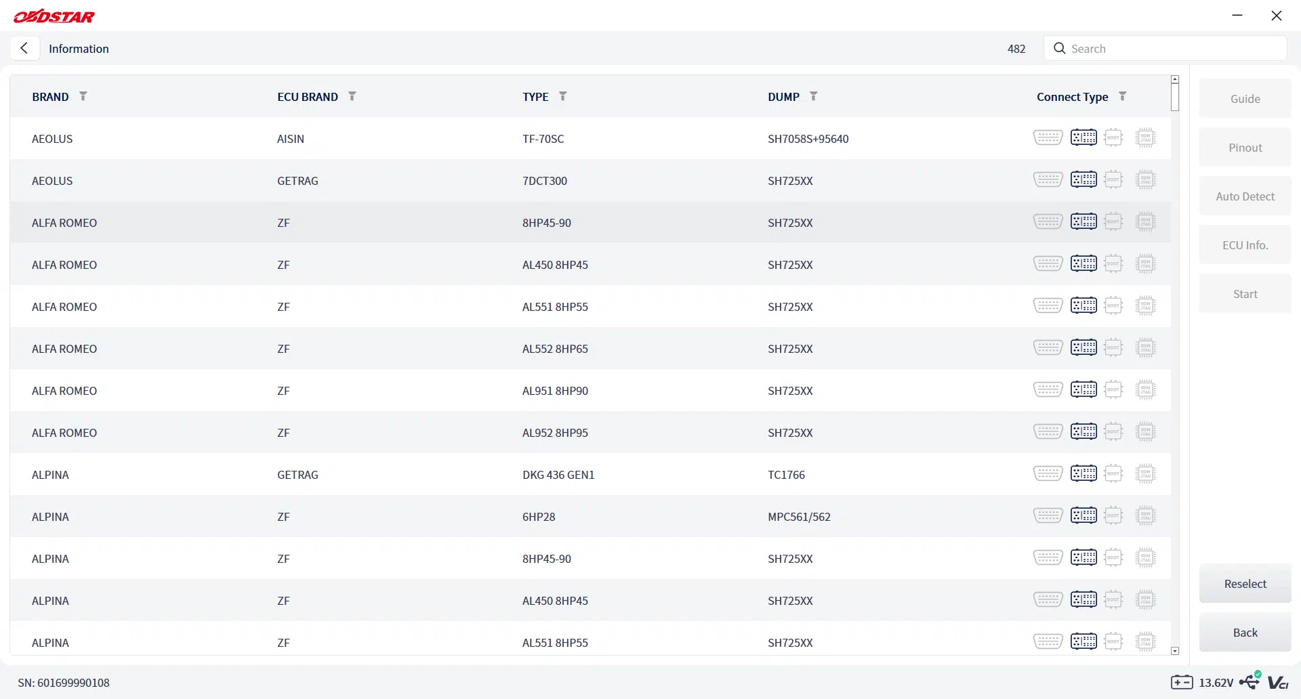Screen dimensions: 1301x699
Task: Choose the BOOT icon for AL952 8HP95
Action: coord(1113,431)
